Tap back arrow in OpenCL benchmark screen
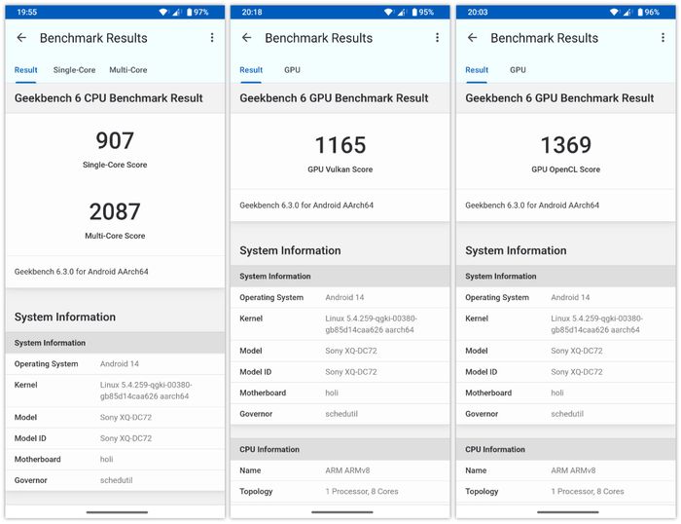This screenshot has width=681, height=524. click(472, 38)
